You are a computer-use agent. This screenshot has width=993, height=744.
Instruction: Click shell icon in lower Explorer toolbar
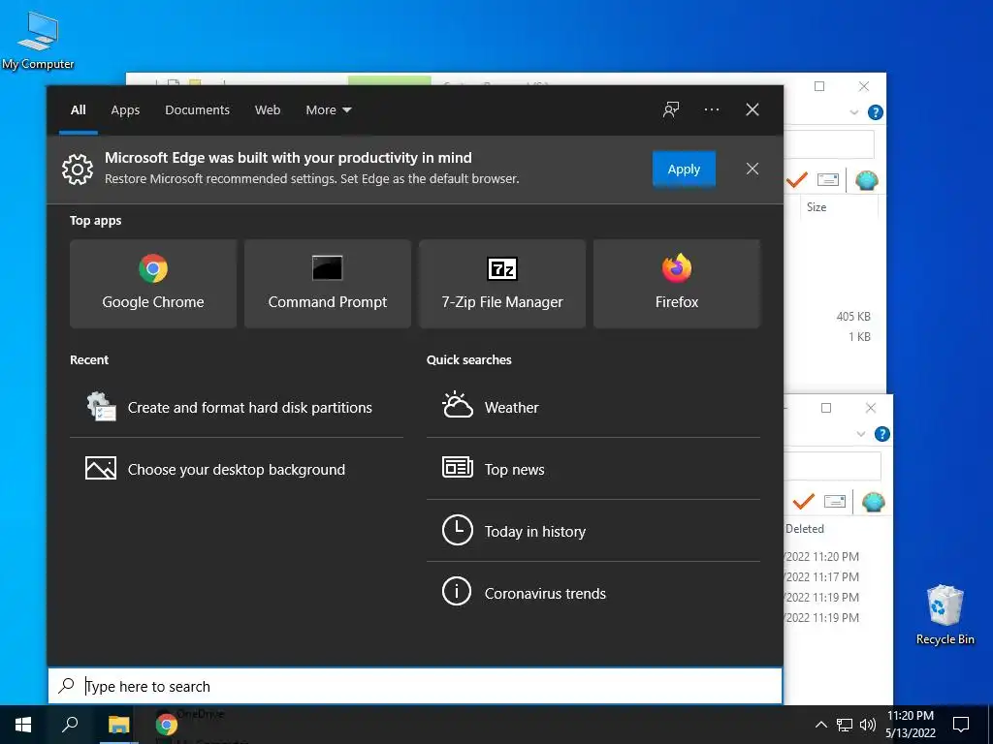click(x=874, y=502)
